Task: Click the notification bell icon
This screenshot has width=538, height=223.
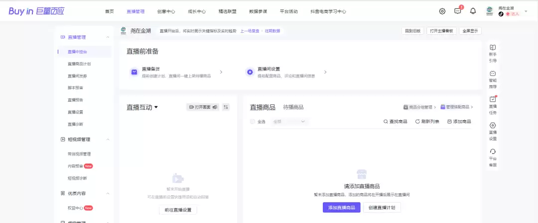Action: [x=473, y=11]
